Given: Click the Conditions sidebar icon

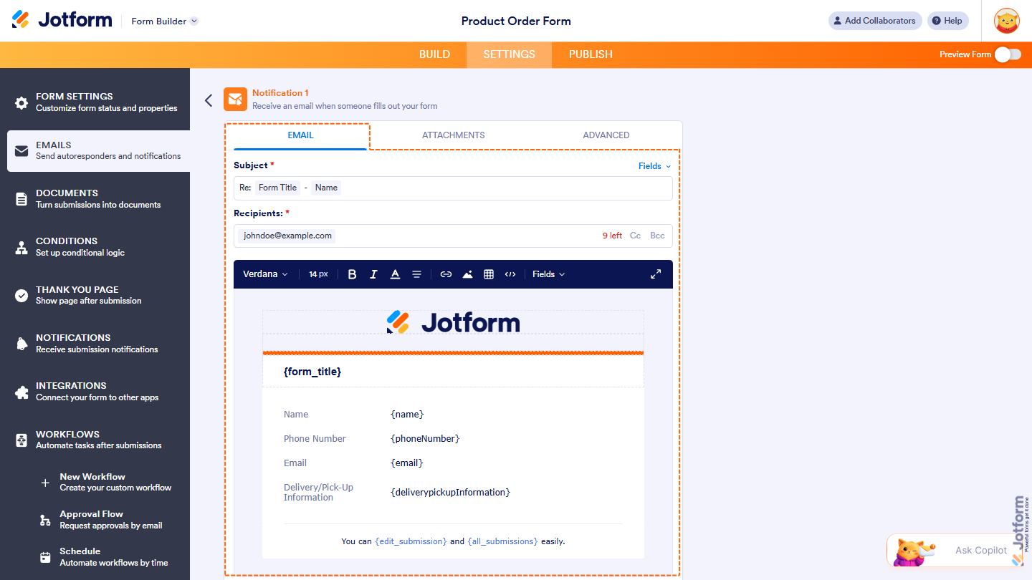Looking at the screenshot, I should point(21,248).
